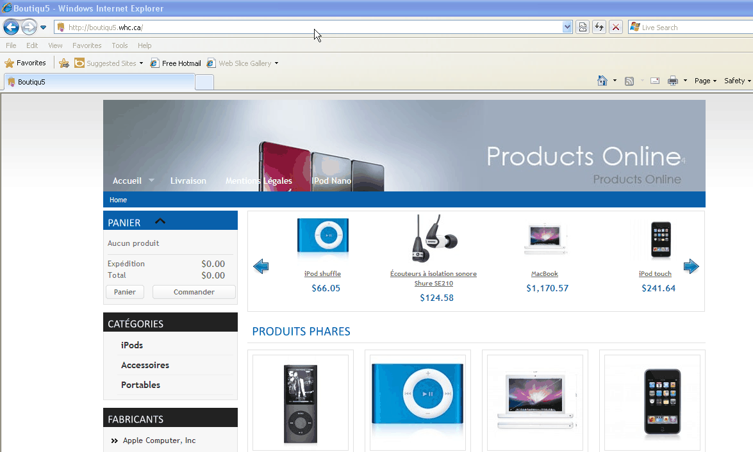Expand the address bar history dropdown
753x452 pixels.
pyautogui.click(x=567, y=28)
